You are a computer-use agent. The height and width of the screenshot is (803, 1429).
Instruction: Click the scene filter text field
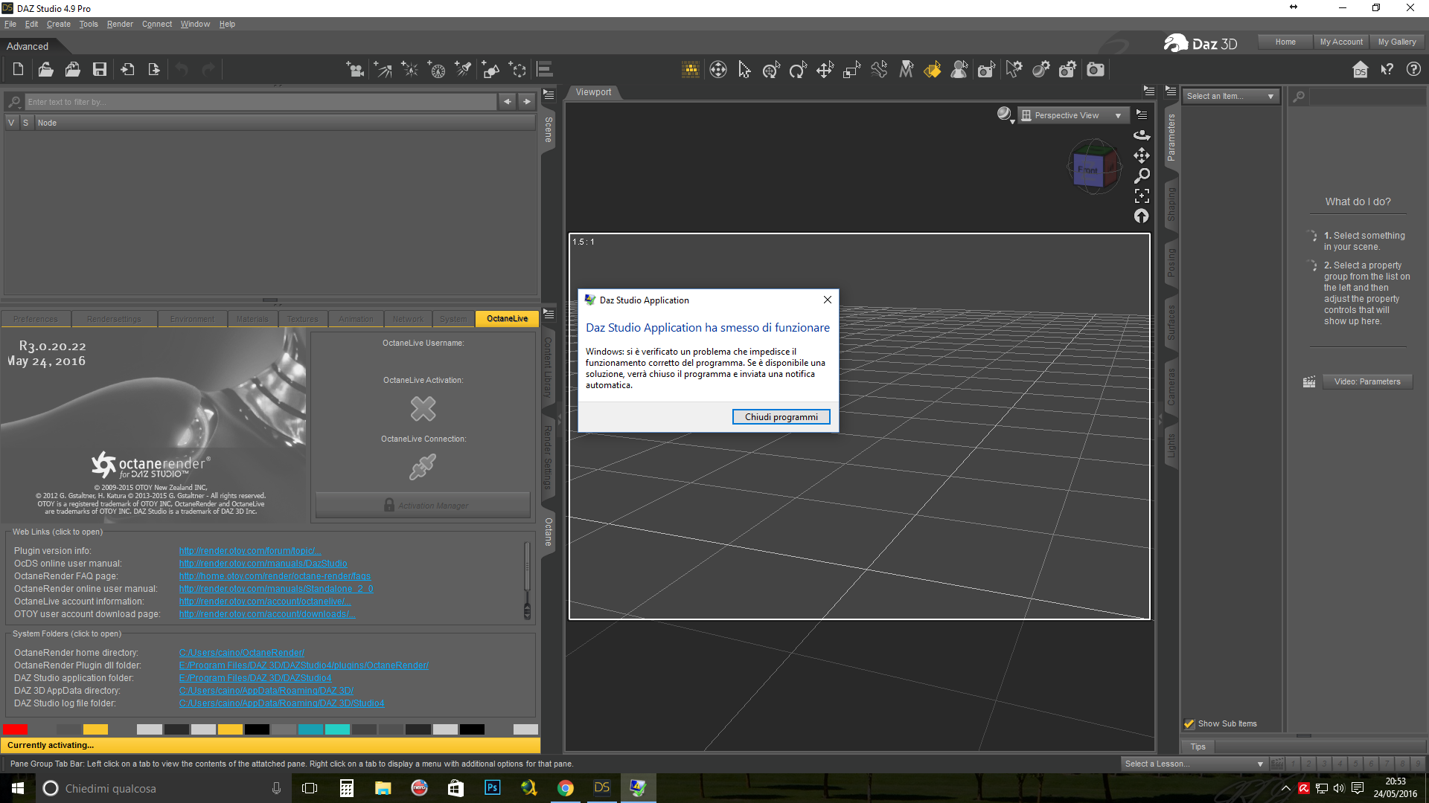pos(260,102)
